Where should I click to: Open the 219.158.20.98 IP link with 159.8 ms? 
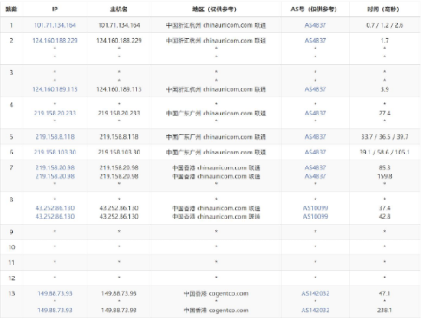pos(55,176)
